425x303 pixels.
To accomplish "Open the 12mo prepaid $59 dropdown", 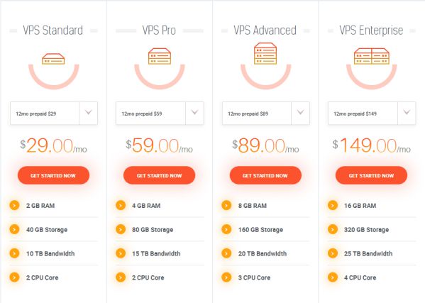I will pyautogui.click(x=160, y=114).
